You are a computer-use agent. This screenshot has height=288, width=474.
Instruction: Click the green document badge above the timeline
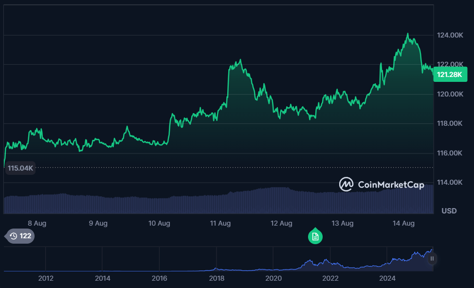[x=315, y=236]
